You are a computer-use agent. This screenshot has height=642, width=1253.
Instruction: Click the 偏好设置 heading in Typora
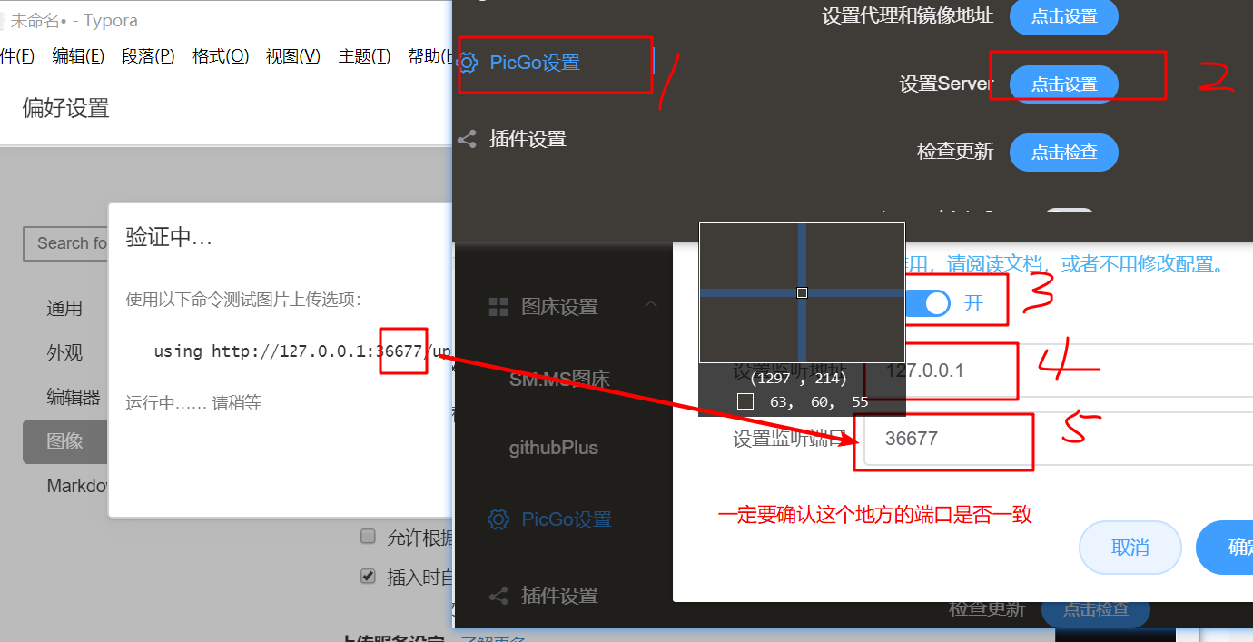coord(65,108)
